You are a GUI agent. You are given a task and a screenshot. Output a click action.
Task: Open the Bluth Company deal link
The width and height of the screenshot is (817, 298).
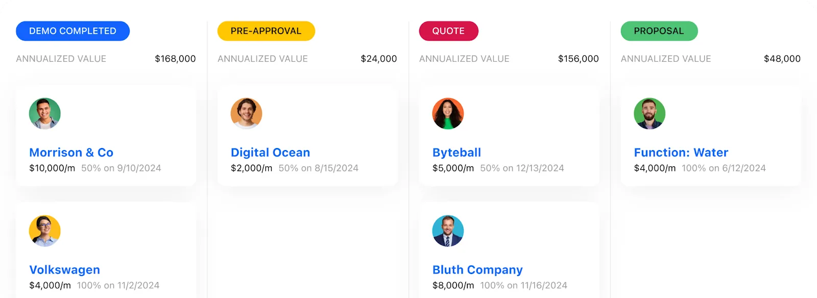(477, 270)
